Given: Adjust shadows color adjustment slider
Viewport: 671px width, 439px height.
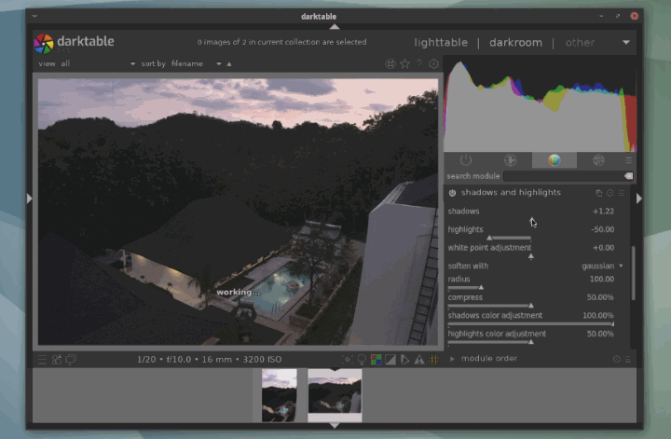Looking at the screenshot, I should (x=531, y=324).
